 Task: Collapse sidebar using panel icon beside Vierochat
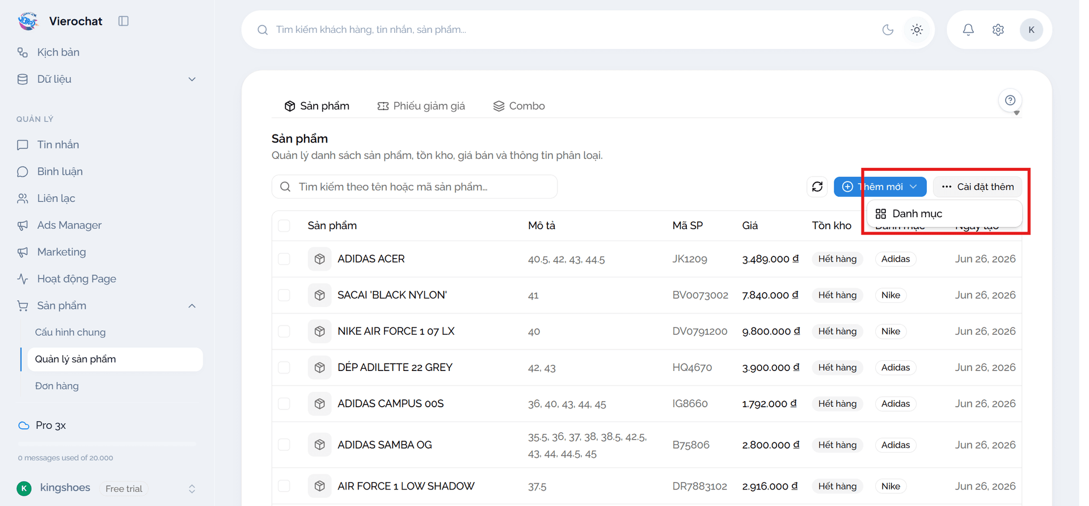123,21
